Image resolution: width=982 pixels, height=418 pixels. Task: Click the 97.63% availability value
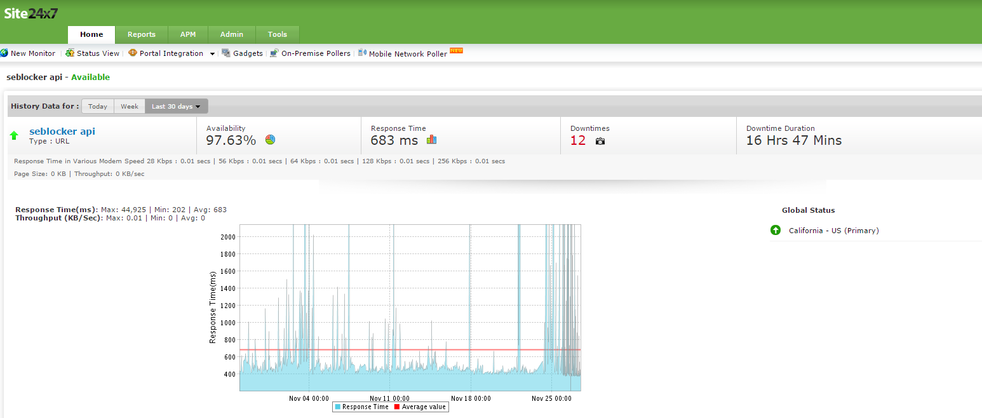pyautogui.click(x=231, y=140)
